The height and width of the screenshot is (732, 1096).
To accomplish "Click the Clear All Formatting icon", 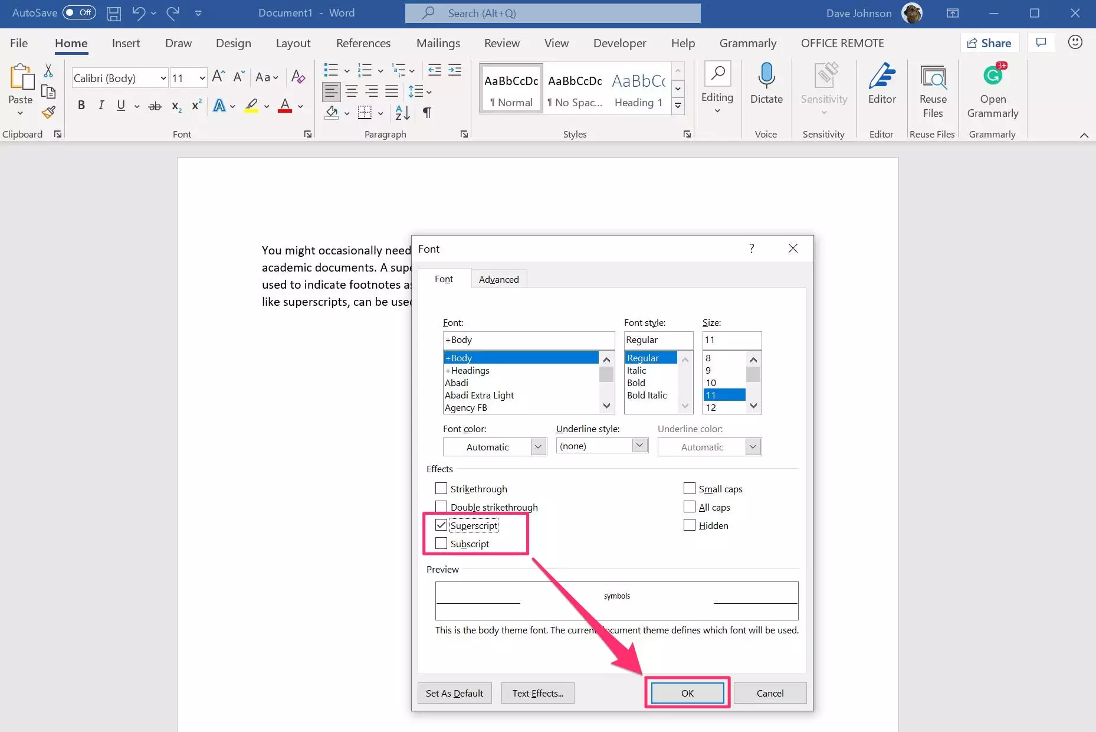I will pos(298,77).
